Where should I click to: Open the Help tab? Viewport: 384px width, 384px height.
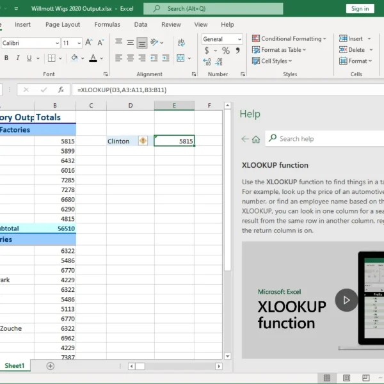coord(227,24)
